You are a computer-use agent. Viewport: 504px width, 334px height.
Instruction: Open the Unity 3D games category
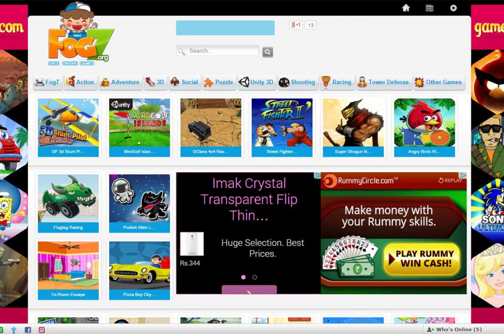click(256, 82)
